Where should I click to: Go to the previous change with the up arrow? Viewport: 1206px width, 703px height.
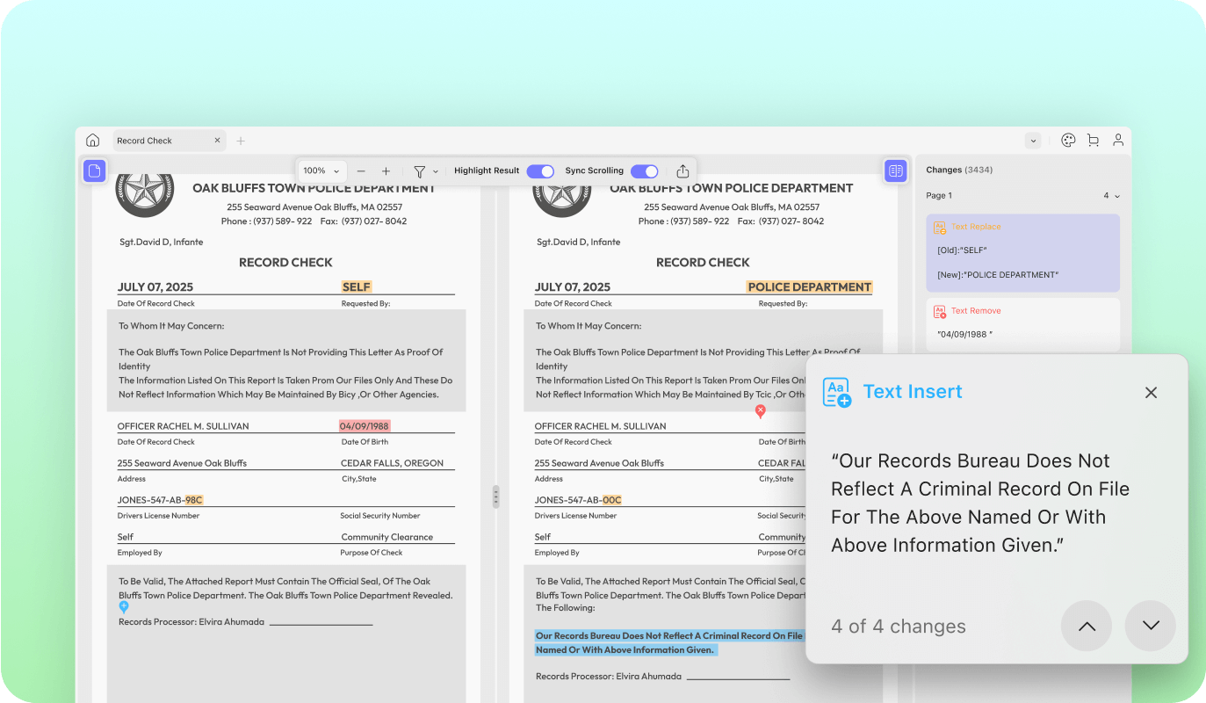point(1087,626)
